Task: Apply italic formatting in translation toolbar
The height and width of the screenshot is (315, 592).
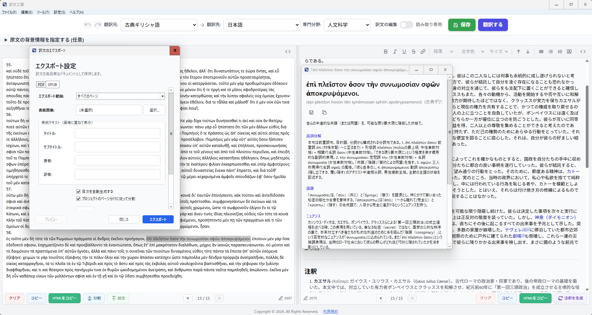Action: pyautogui.click(x=395, y=52)
